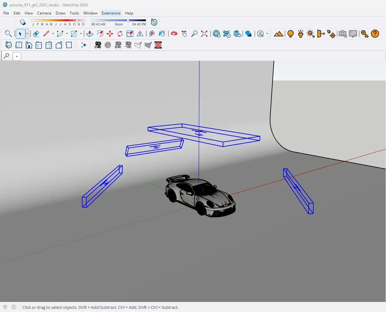Add an orange light bulb light

click(x=291, y=34)
